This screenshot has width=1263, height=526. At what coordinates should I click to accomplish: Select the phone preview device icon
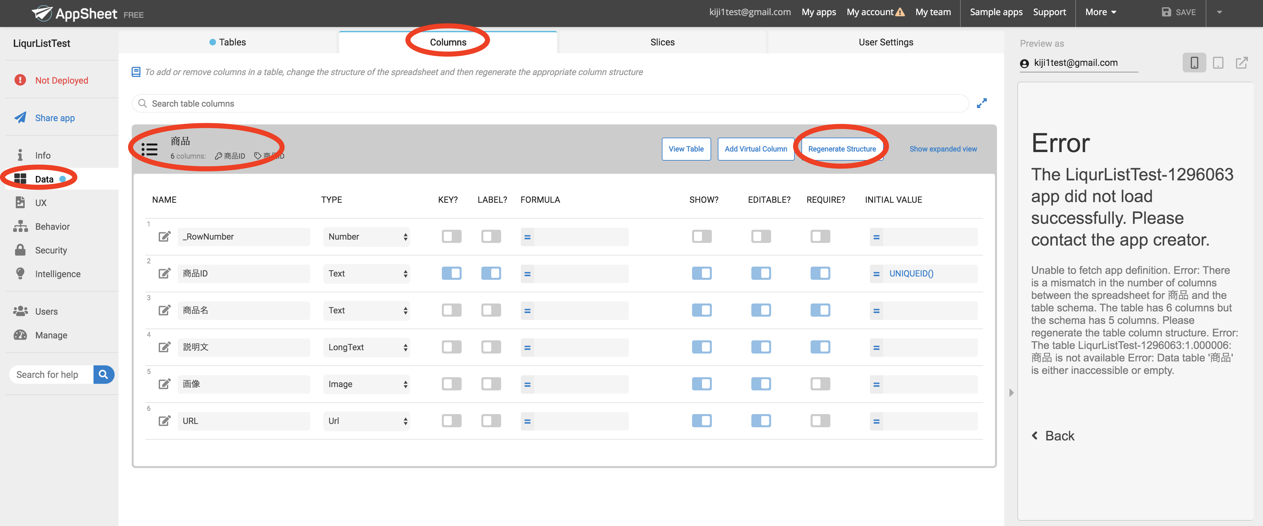point(1194,63)
